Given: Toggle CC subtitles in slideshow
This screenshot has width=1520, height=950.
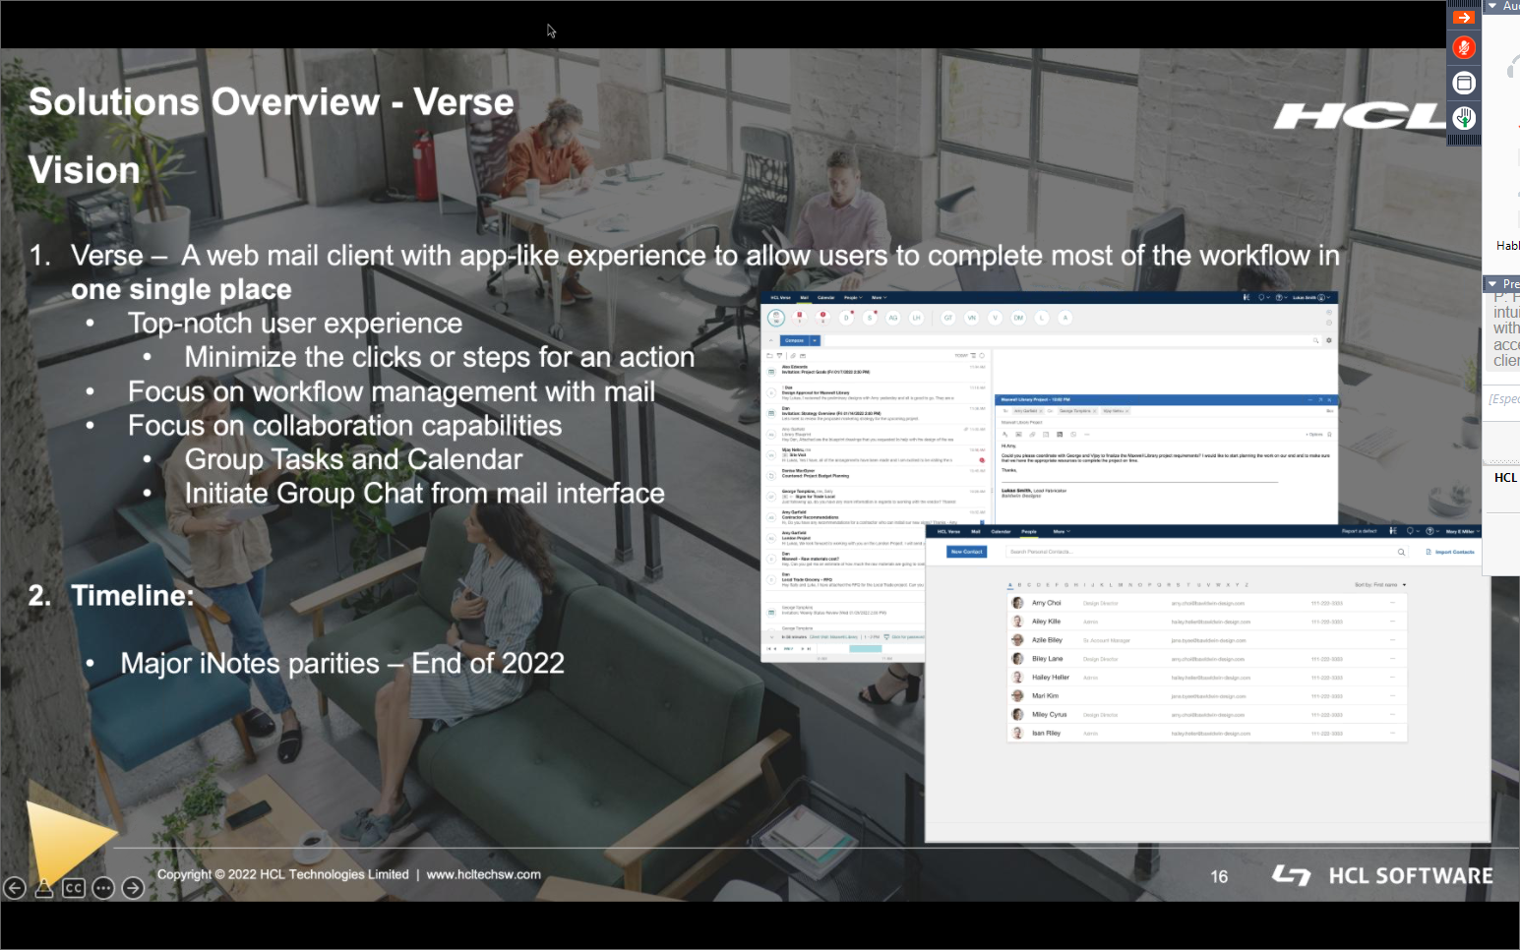Looking at the screenshot, I should [x=74, y=888].
